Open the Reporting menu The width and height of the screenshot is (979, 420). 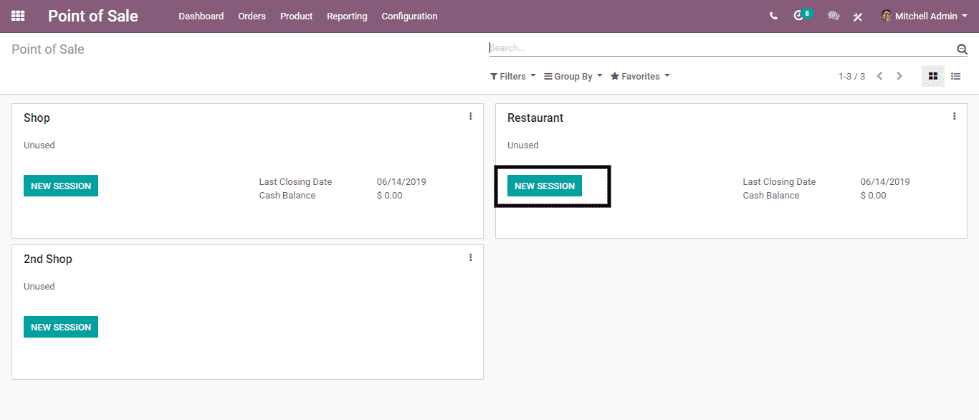point(347,16)
